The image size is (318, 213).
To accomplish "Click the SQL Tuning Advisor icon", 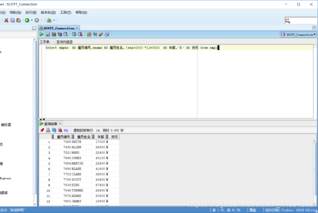I will click(x=66, y=34).
